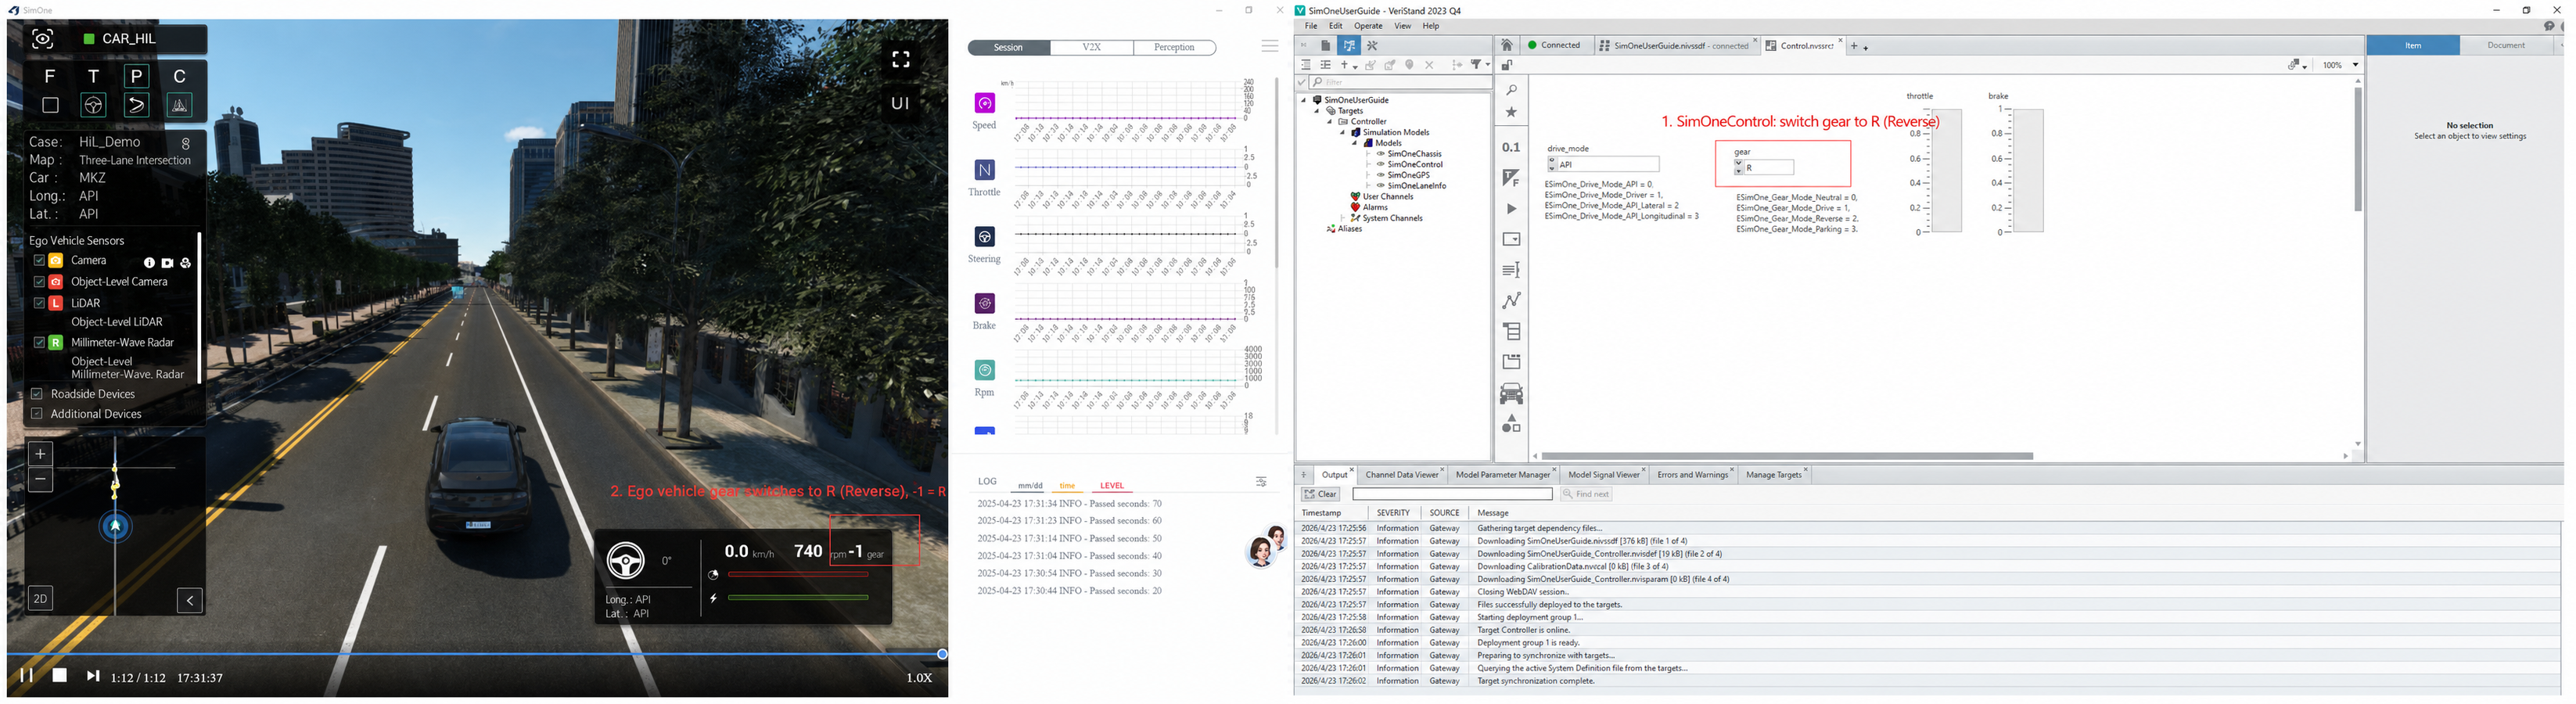Pause the SimOne playback
The height and width of the screenshot is (704, 2576).
[x=27, y=676]
